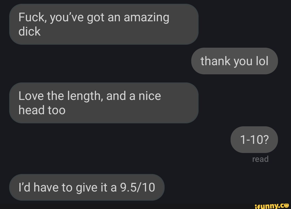Click the word "nice" in the third bubble

[150, 96]
